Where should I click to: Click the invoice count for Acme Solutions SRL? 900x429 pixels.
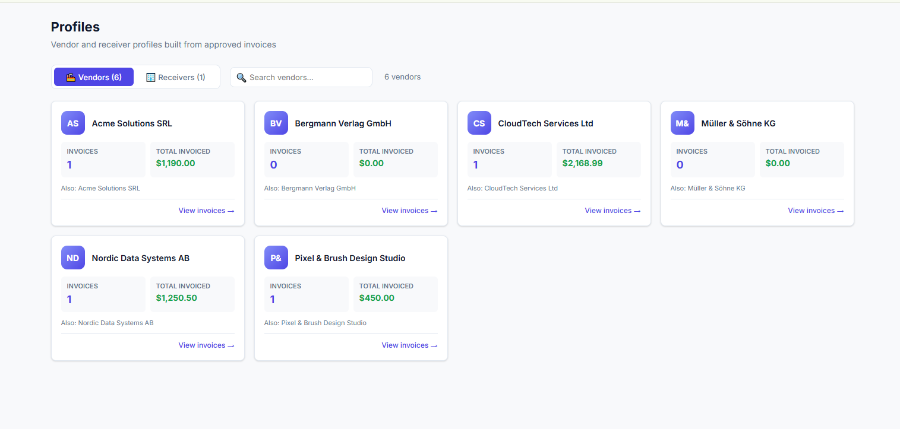[70, 165]
